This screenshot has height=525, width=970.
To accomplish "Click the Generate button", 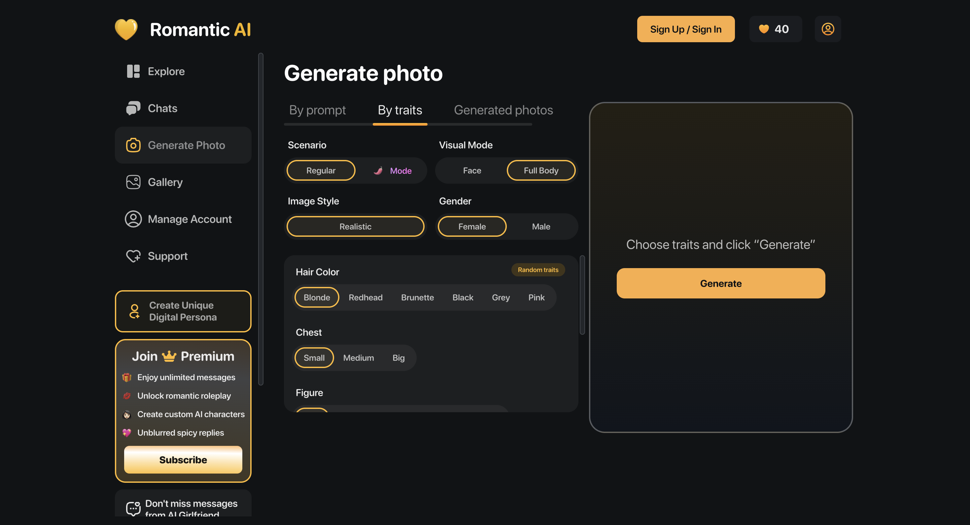I will click(x=720, y=283).
